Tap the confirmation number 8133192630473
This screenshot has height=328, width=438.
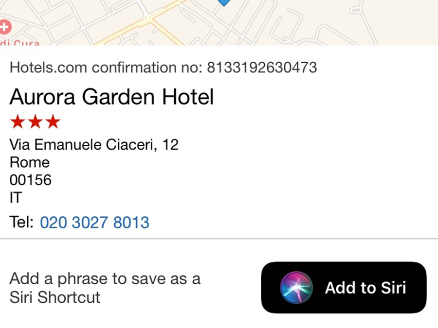[x=262, y=67]
